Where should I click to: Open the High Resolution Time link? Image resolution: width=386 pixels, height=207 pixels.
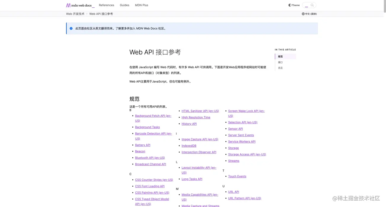coord(196,118)
